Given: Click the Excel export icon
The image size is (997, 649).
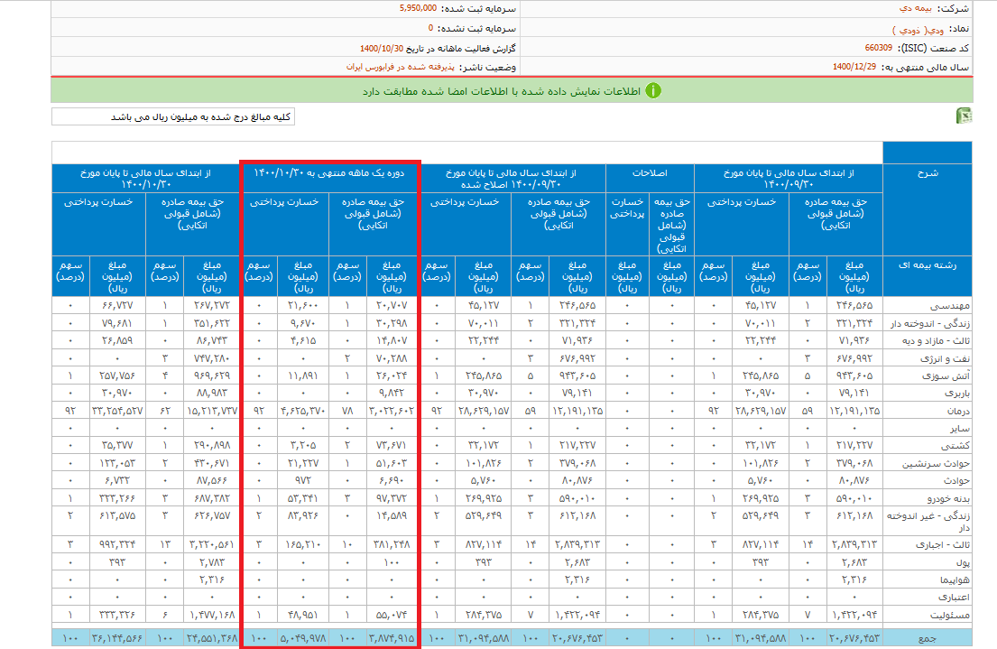Looking at the screenshot, I should click(x=964, y=116).
